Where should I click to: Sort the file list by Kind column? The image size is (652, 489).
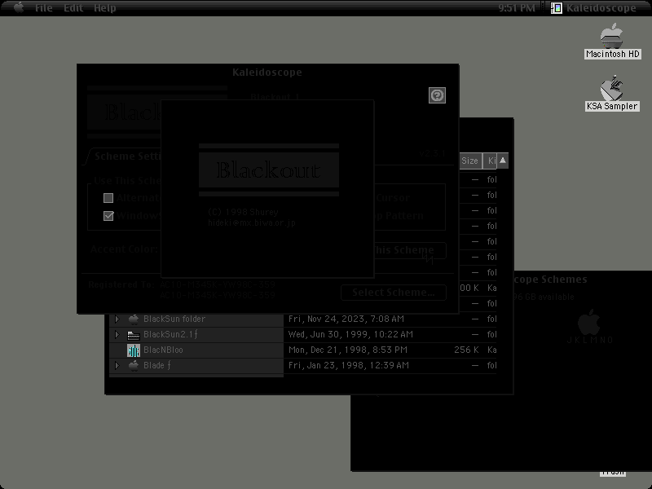click(x=491, y=161)
